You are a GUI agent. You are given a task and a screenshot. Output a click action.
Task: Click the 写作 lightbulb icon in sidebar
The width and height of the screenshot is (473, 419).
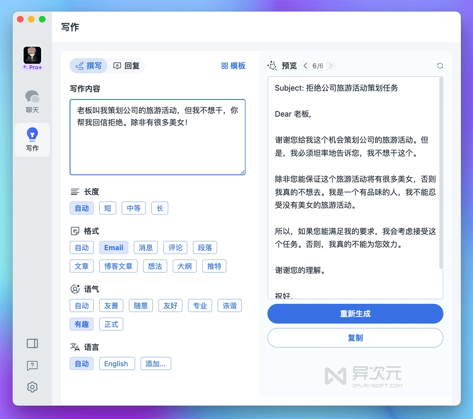[x=32, y=134]
